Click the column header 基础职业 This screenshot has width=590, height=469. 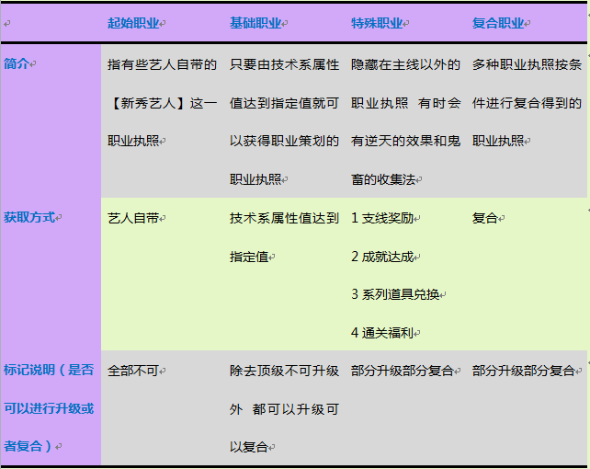[x=255, y=23]
